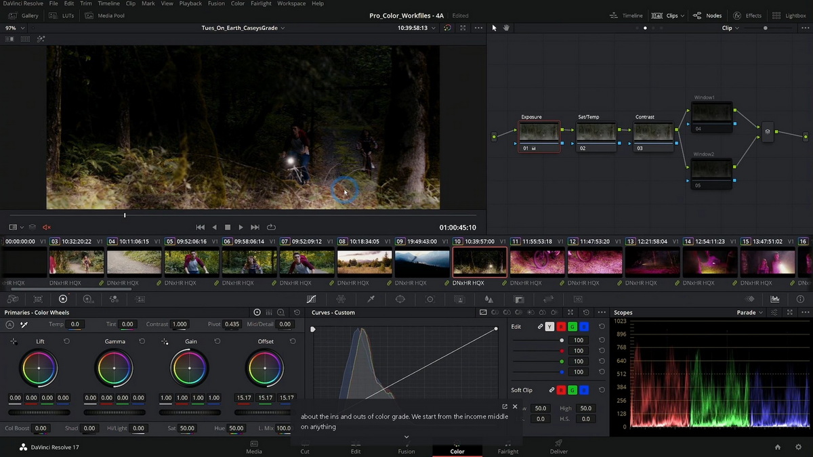Viewport: 813px width, 457px height.
Task: Open the project home icon
Action: tap(778, 447)
